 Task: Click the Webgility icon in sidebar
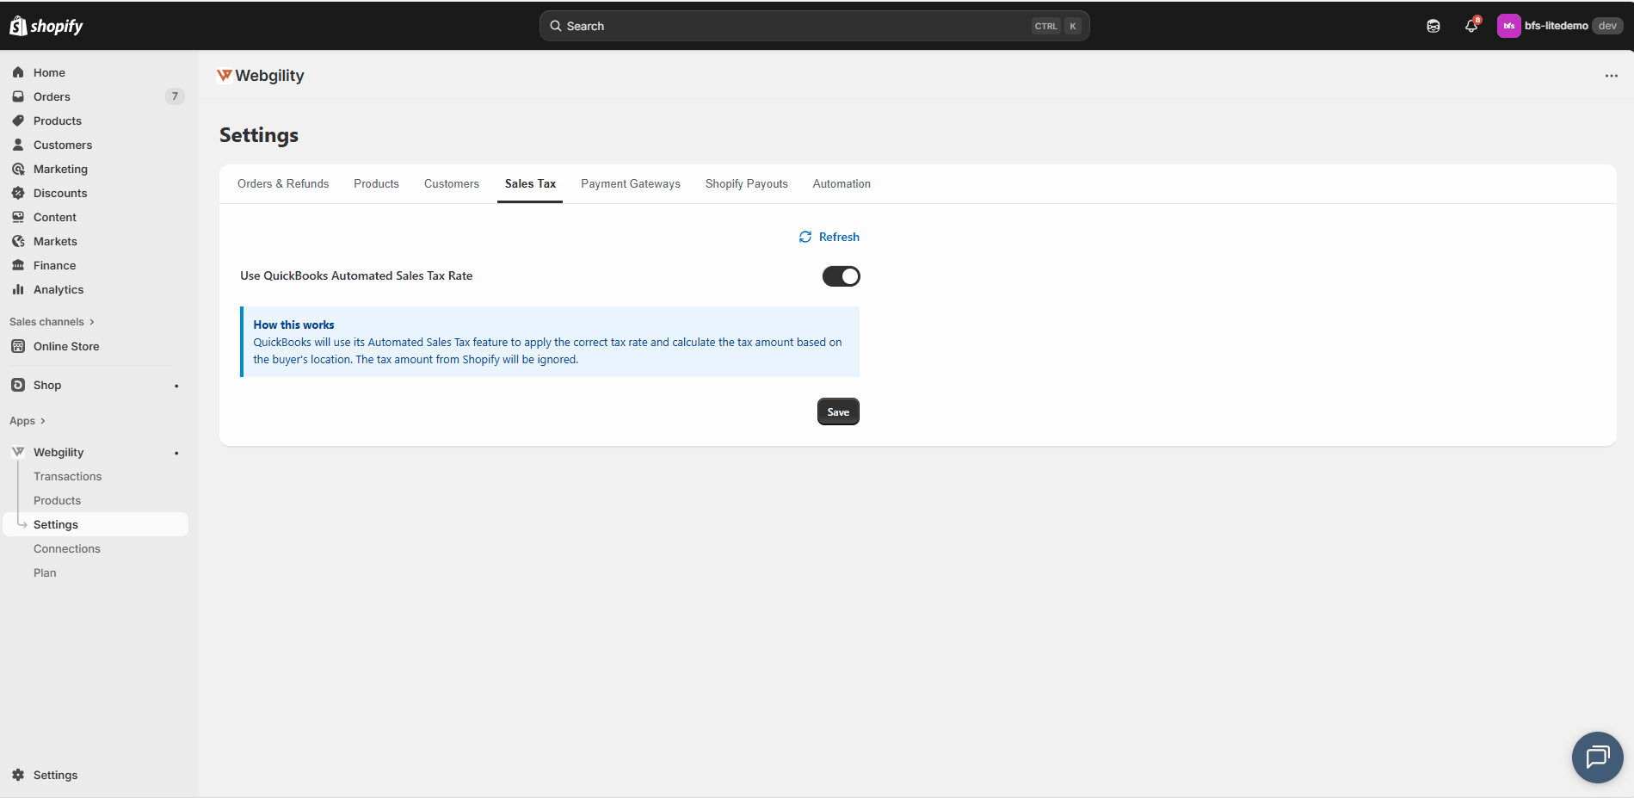[x=18, y=452]
